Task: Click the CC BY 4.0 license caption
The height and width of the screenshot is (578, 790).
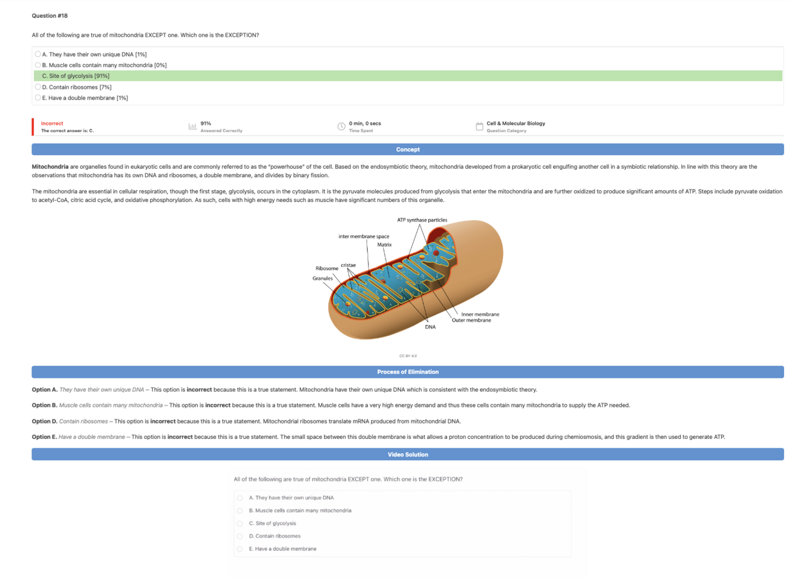Action: coord(407,356)
